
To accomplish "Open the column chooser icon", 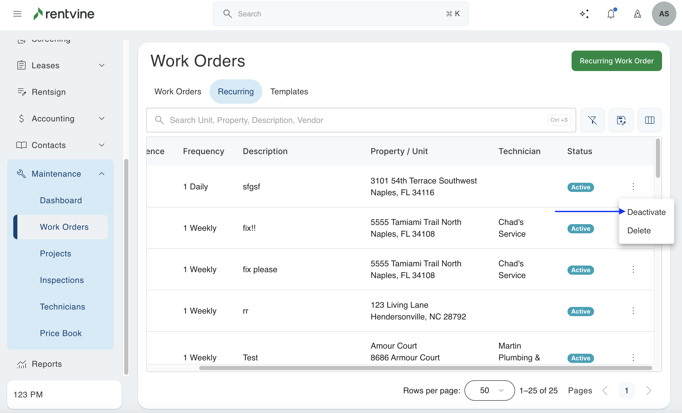I will point(649,120).
